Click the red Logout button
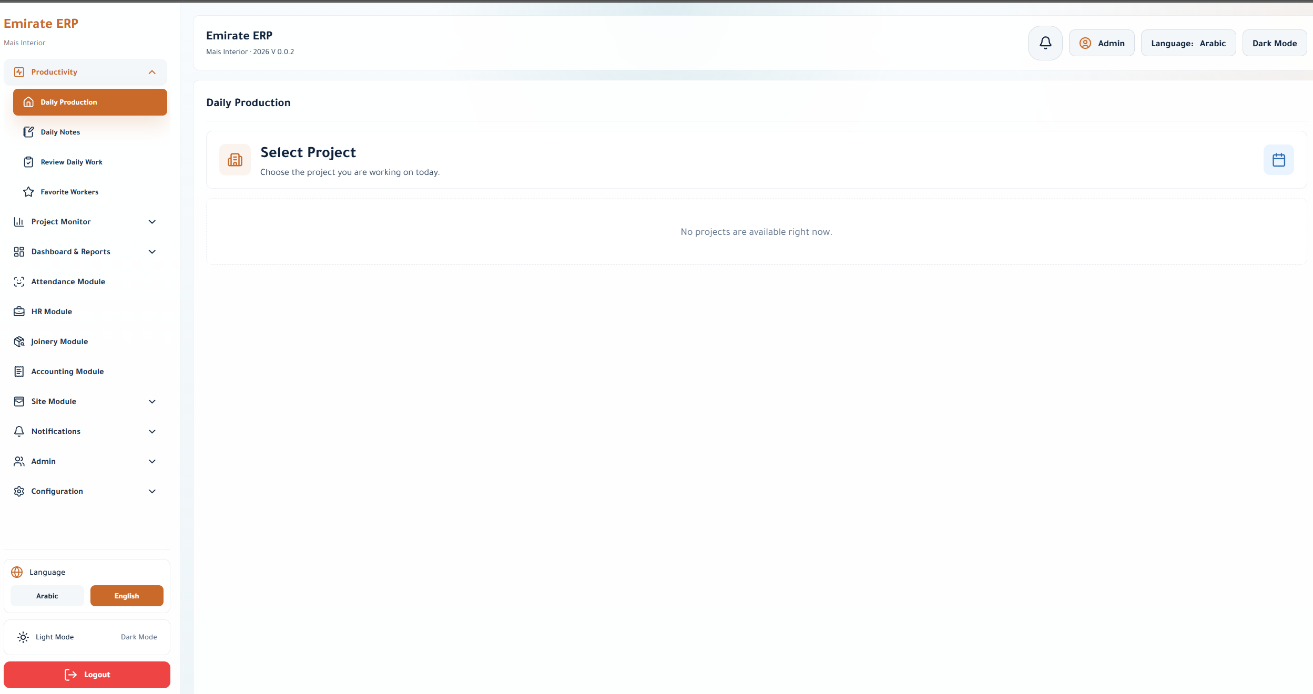 coord(87,675)
